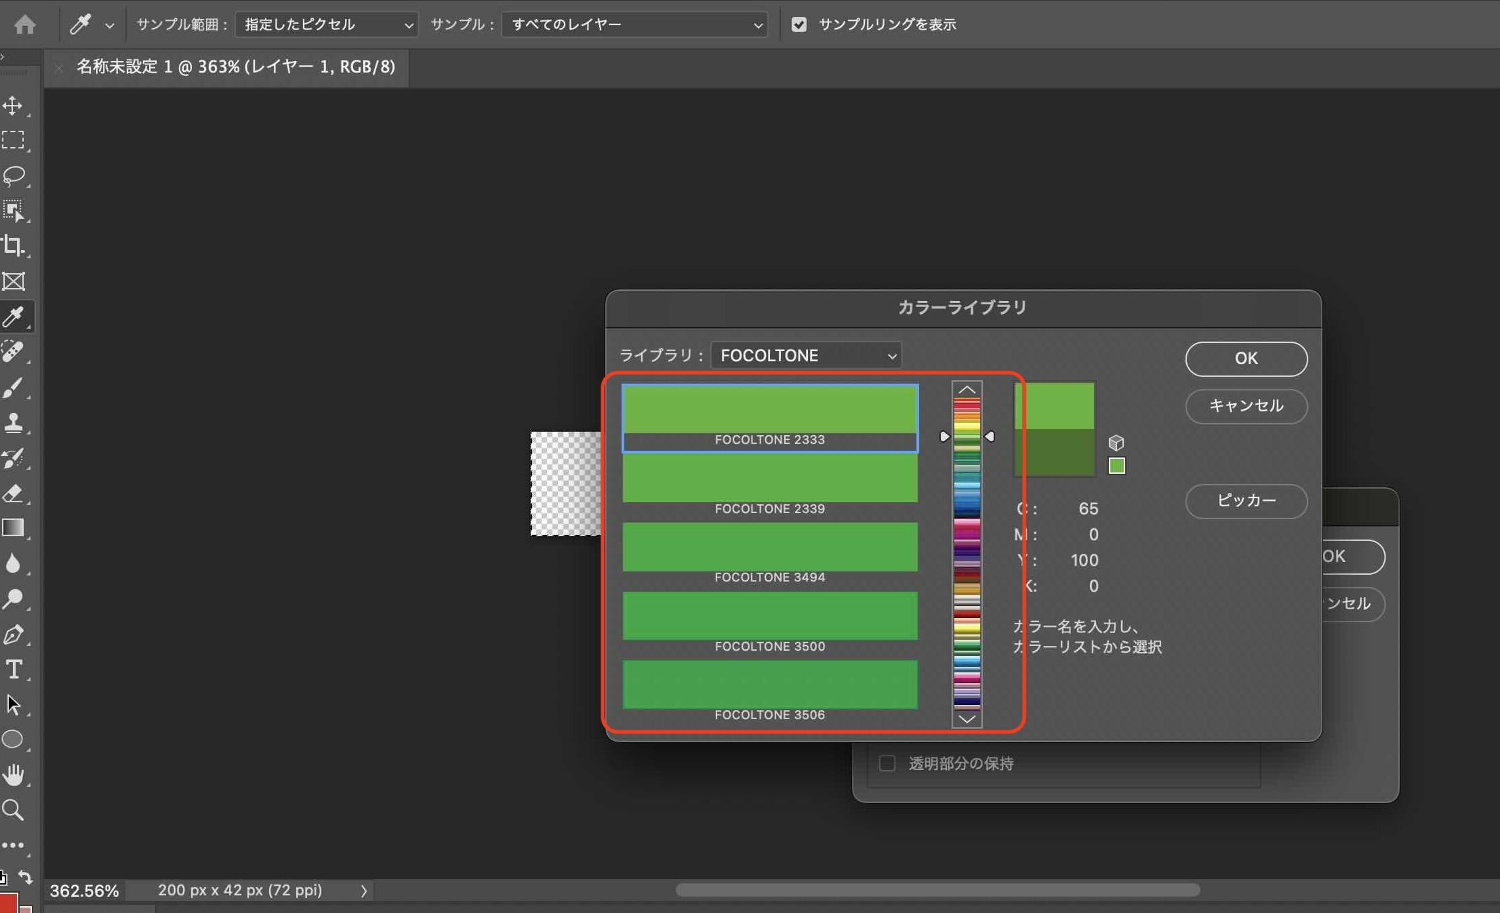
Task: Select the Crop tool
Action: point(14,246)
